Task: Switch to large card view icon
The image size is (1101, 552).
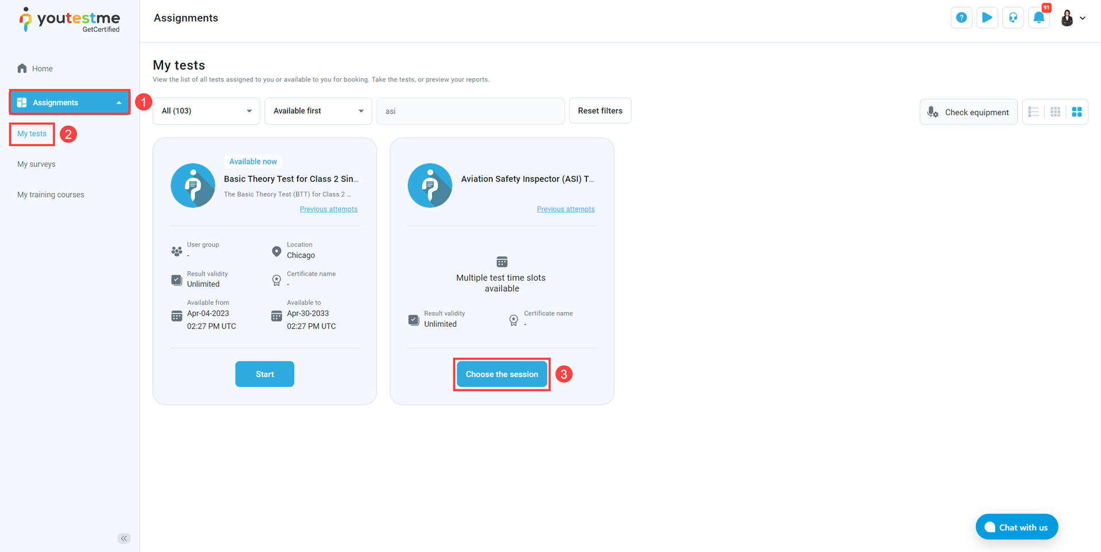Action: pyautogui.click(x=1077, y=112)
